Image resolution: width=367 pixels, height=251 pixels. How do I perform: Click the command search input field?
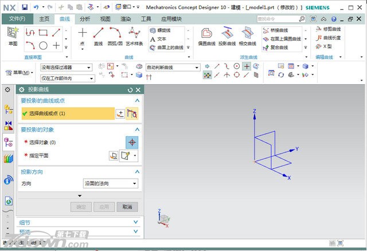pyautogui.click(x=278, y=19)
